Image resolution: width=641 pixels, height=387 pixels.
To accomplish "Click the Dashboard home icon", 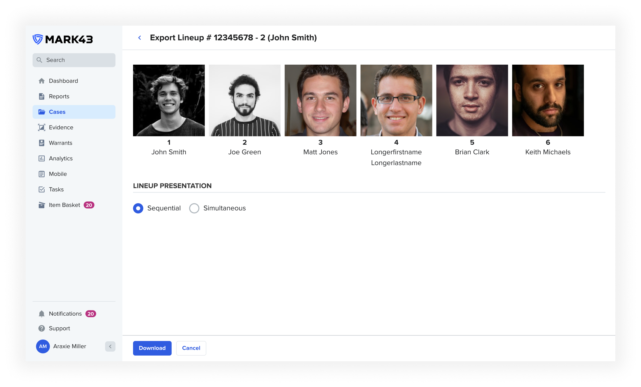I will point(42,81).
